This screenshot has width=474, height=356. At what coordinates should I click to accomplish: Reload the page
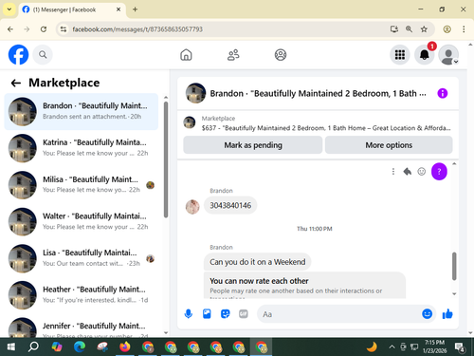tap(44, 29)
